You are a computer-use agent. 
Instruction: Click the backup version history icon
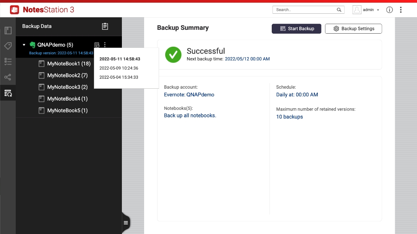(97, 45)
